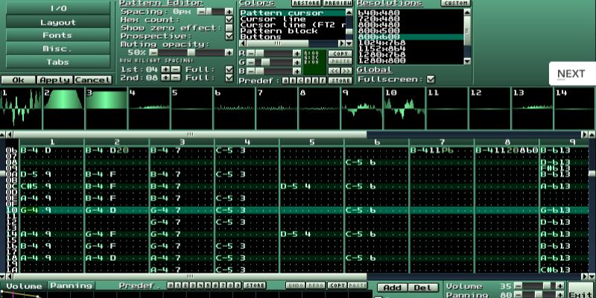
Task: Click the Restore colors button
Action: click(x=305, y=4)
